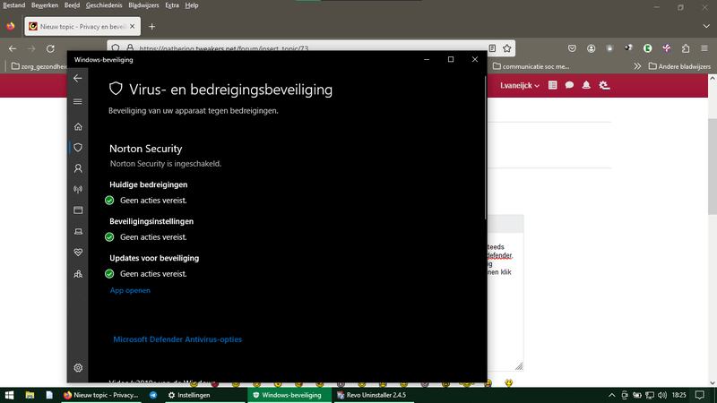
Task: Open Family options icon in sidebar
Action: tap(78, 274)
